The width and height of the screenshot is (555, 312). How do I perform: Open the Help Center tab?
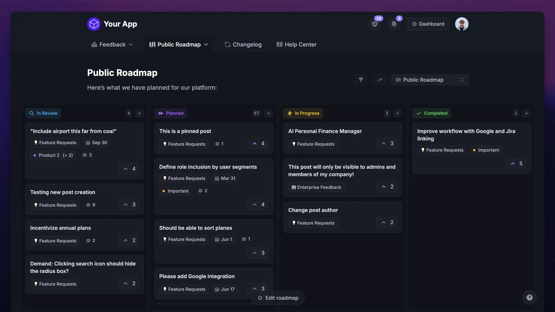[296, 45]
